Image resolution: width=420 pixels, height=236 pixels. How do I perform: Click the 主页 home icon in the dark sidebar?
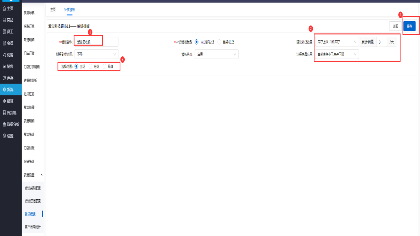(4, 9)
